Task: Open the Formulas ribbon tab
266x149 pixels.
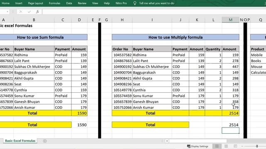Action: [x=54, y=3]
